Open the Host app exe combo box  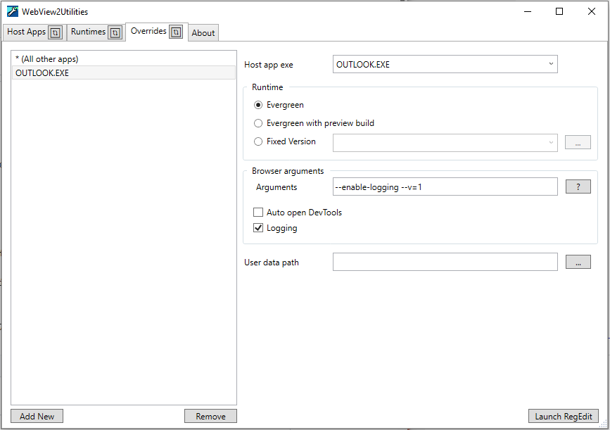(x=445, y=64)
